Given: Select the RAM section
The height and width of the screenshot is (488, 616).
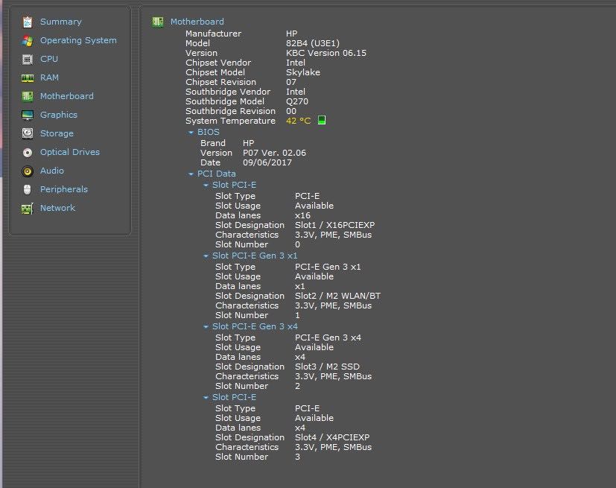Looking at the screenshot, I should [x=49, y=77].
